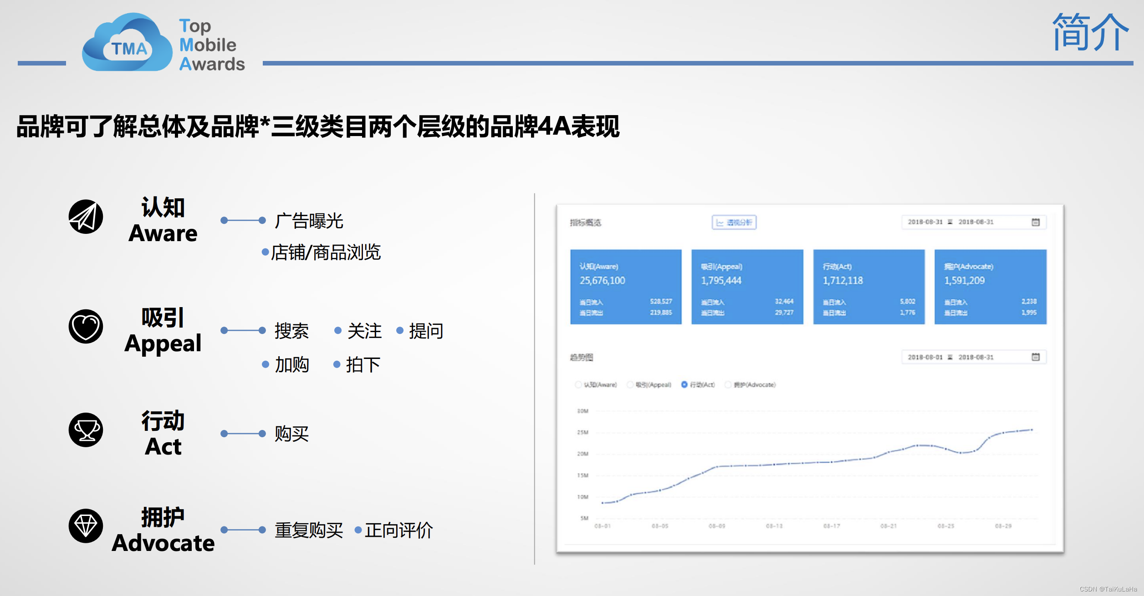Viewport: 1144px width, 596px height.
Task: Click the 吸引 Appeal heading
Action: pyautogui.click(x=163, y=330)
